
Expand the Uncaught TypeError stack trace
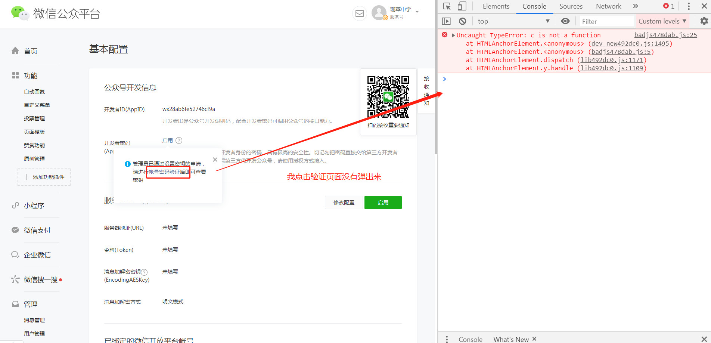(453, 35)
